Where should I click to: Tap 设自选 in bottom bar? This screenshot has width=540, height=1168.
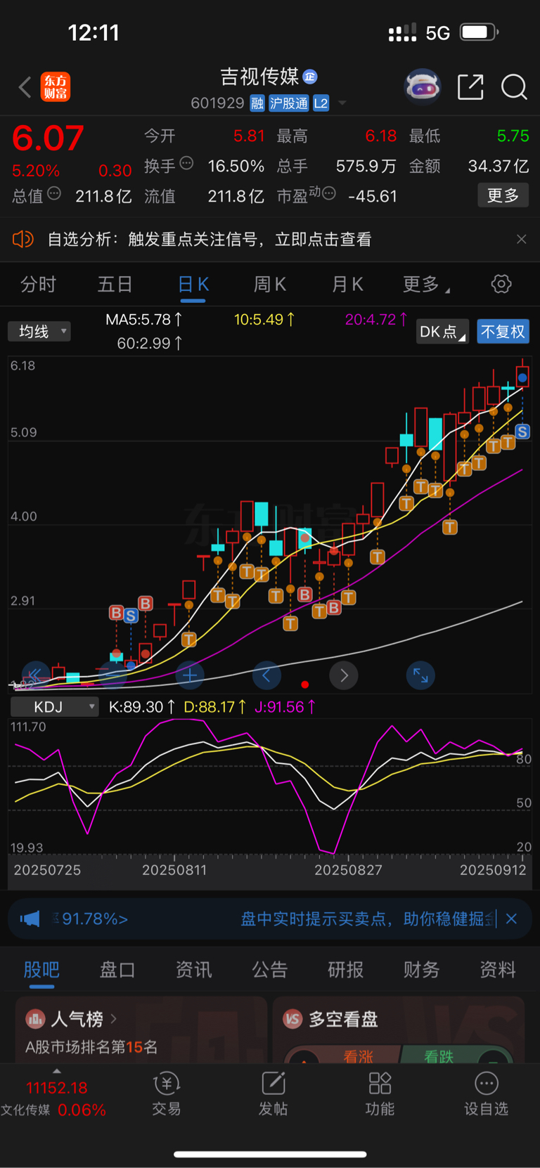(x=486, y=1094)
